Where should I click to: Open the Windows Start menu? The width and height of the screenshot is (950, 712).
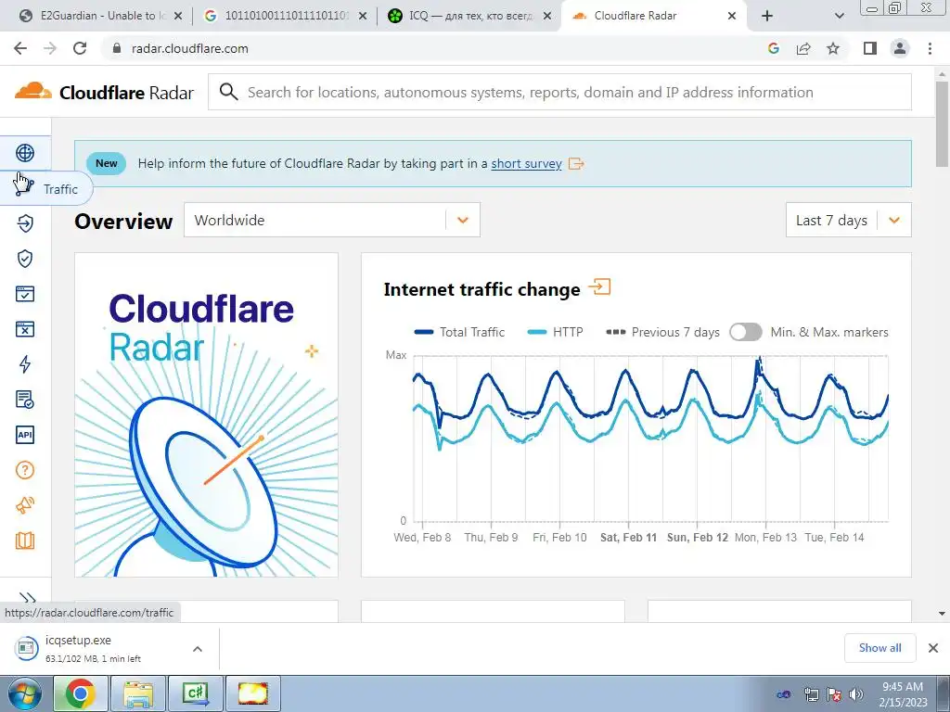coord(25,693)
